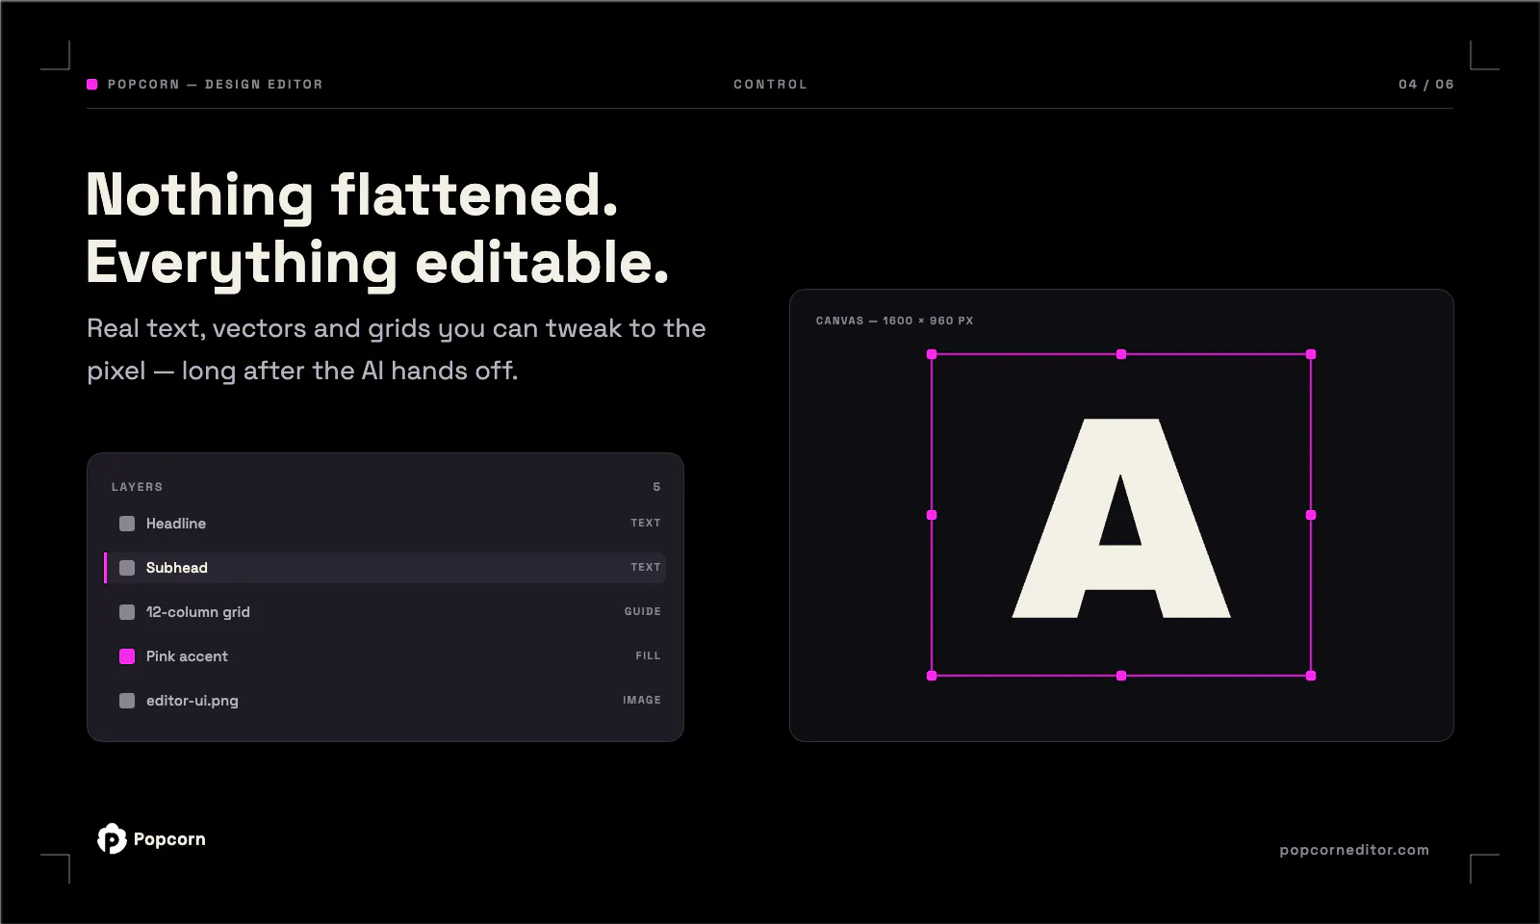Click the Popcorn wordmark text at bottom
The width and height of the screenshot is (1540, 924).
(169, 839)
